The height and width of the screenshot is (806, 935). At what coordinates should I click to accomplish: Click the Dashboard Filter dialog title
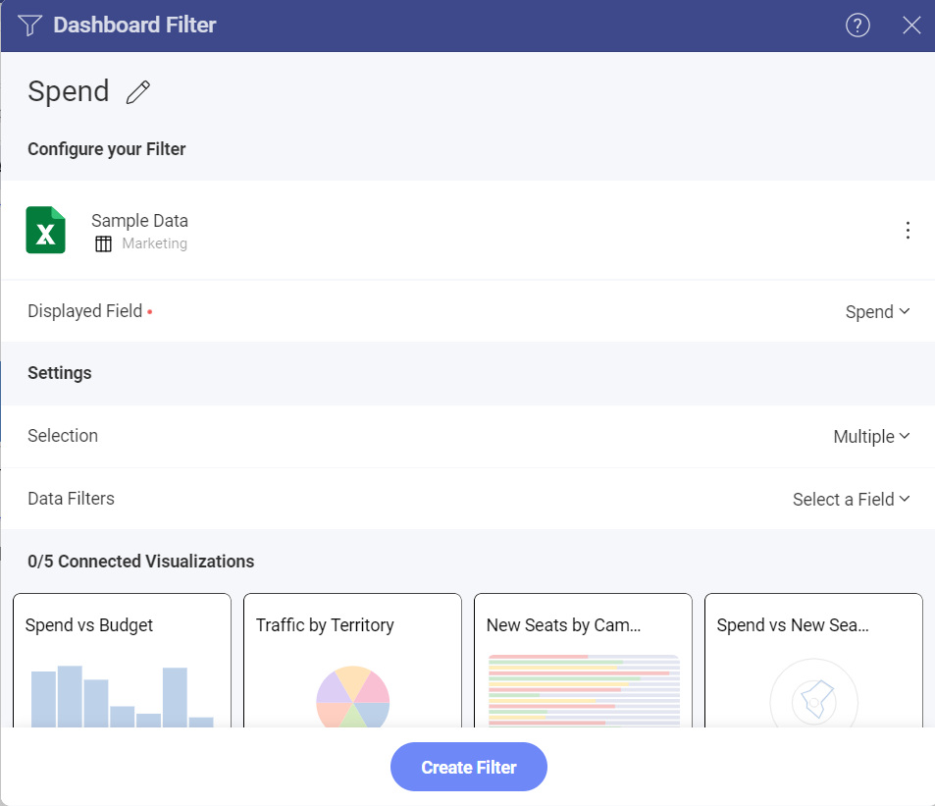click(x=134, y=26)
